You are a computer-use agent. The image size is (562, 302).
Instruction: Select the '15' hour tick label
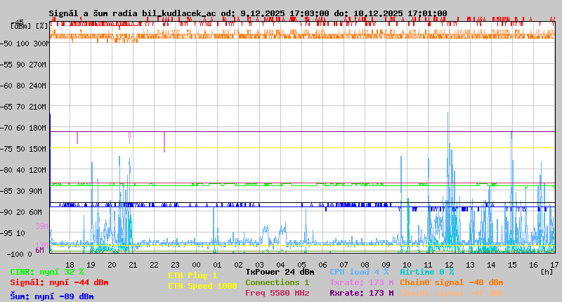pos(513,265)
